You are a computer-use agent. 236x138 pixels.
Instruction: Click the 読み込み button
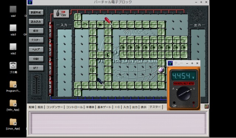(36, 22)
